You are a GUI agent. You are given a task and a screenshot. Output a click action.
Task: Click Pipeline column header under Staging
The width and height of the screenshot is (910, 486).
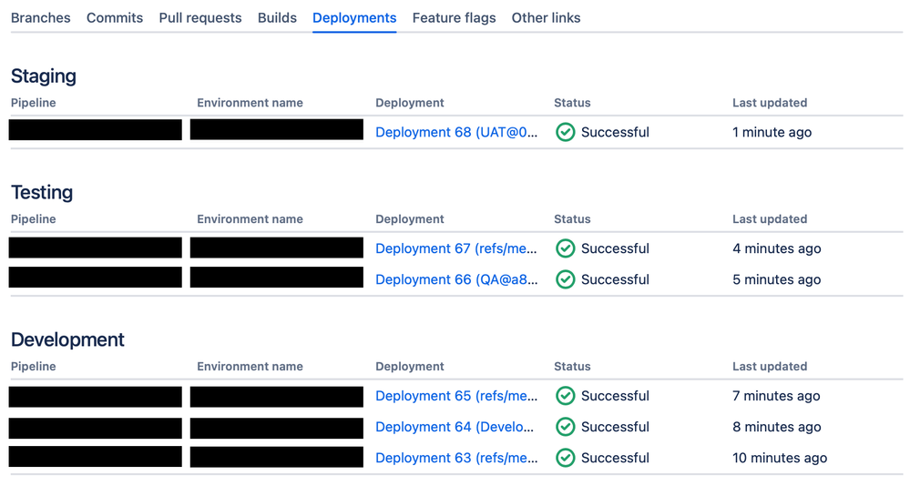tap(33, 103)
